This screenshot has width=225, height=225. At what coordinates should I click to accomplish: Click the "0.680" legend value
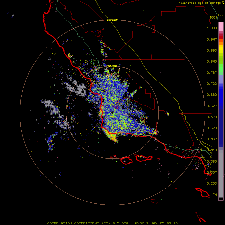pos(212,95)
